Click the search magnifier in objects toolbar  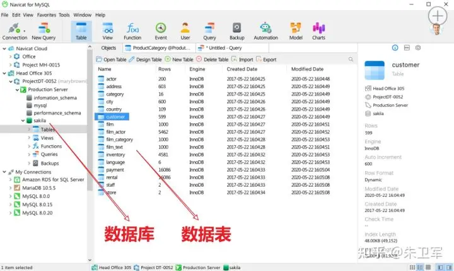[x=351, y=60]
